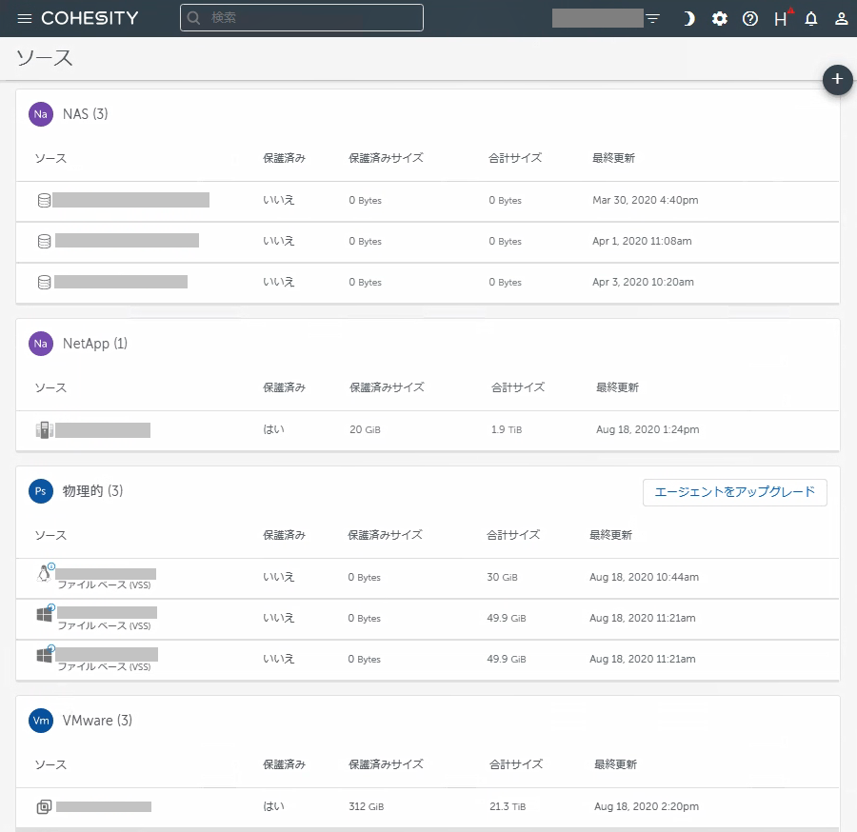Click the NetApp group avatar icon
The width and height of the screenshot is (857, 832).
pyautogui.click(x=41, y=344)
